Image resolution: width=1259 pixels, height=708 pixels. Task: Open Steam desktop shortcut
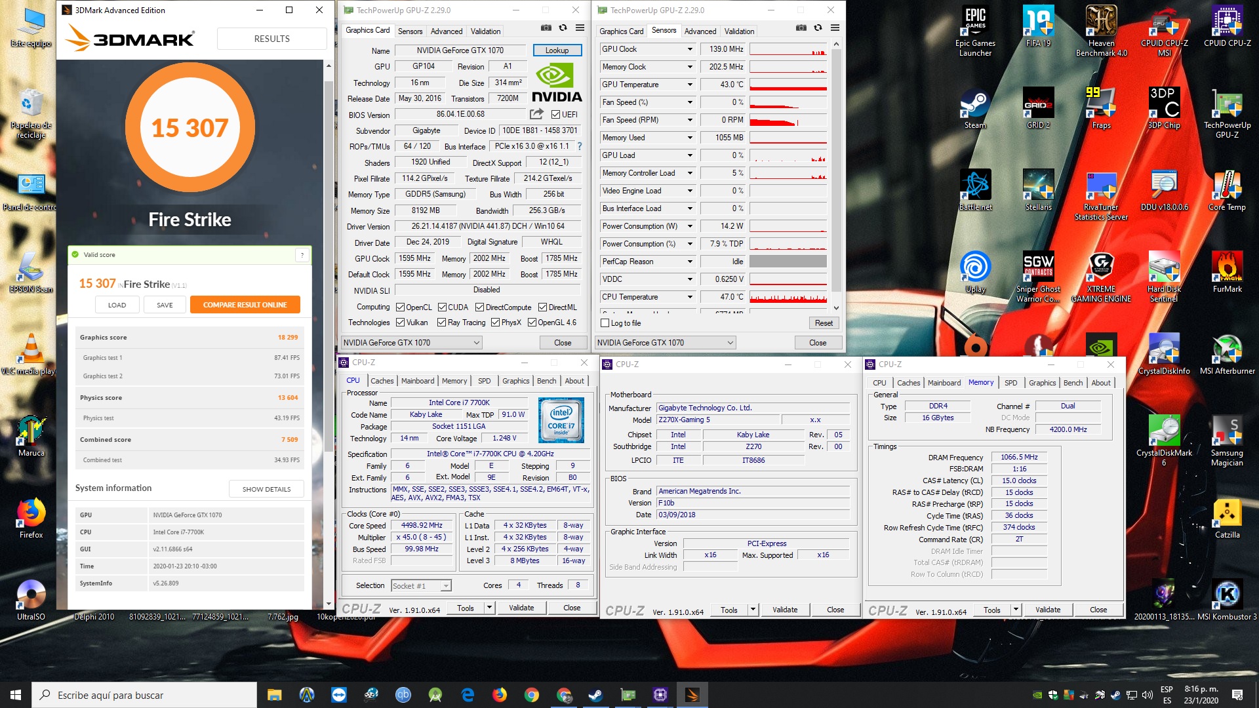(975, 109)
